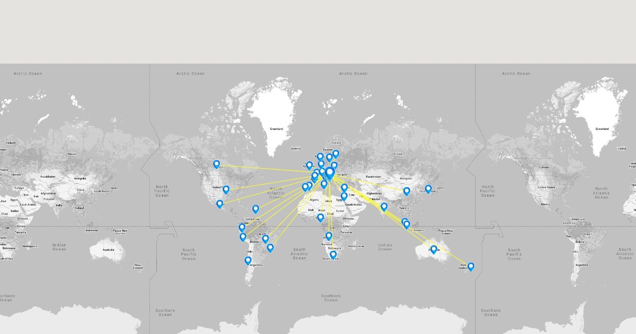Select the marker pin over Australia
Image resolution: width=636 pixels, height=334 pixels.
[x=434, y=249]
